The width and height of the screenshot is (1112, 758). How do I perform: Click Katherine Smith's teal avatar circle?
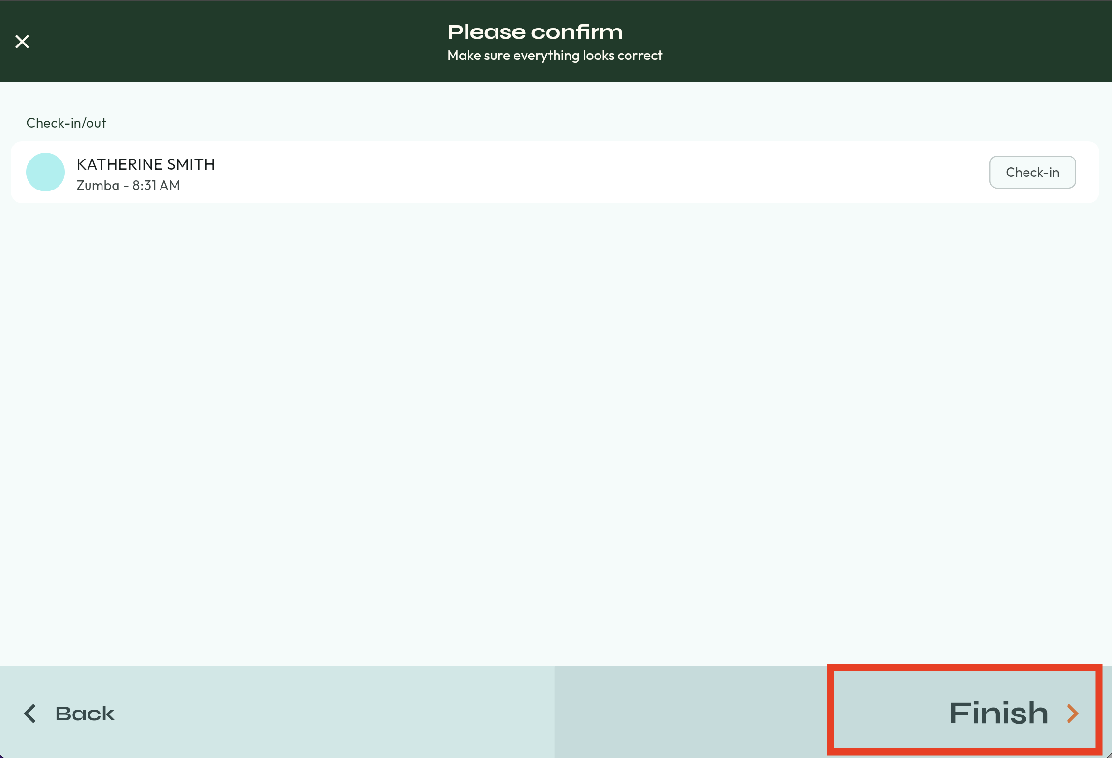[45, 172]
